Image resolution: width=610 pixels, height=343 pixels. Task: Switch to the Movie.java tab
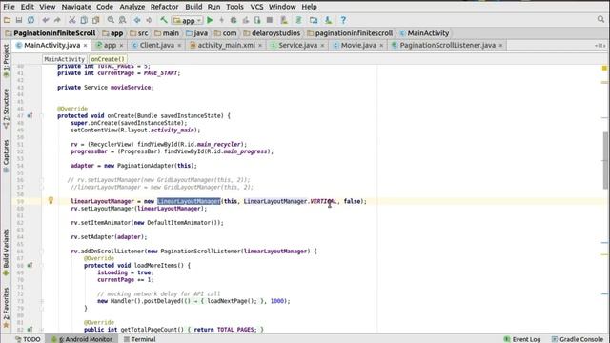tap(358, 45)
